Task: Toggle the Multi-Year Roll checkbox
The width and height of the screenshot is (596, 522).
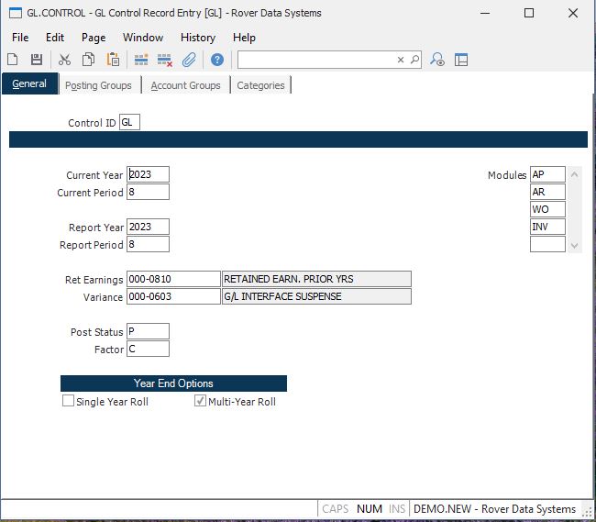Action: [x=200, y=402]
